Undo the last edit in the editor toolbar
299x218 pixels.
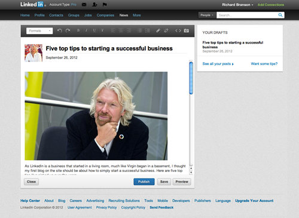click(x=59, y=30)
